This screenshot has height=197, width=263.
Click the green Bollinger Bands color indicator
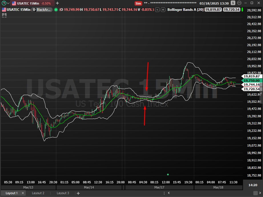pos(242,10)
